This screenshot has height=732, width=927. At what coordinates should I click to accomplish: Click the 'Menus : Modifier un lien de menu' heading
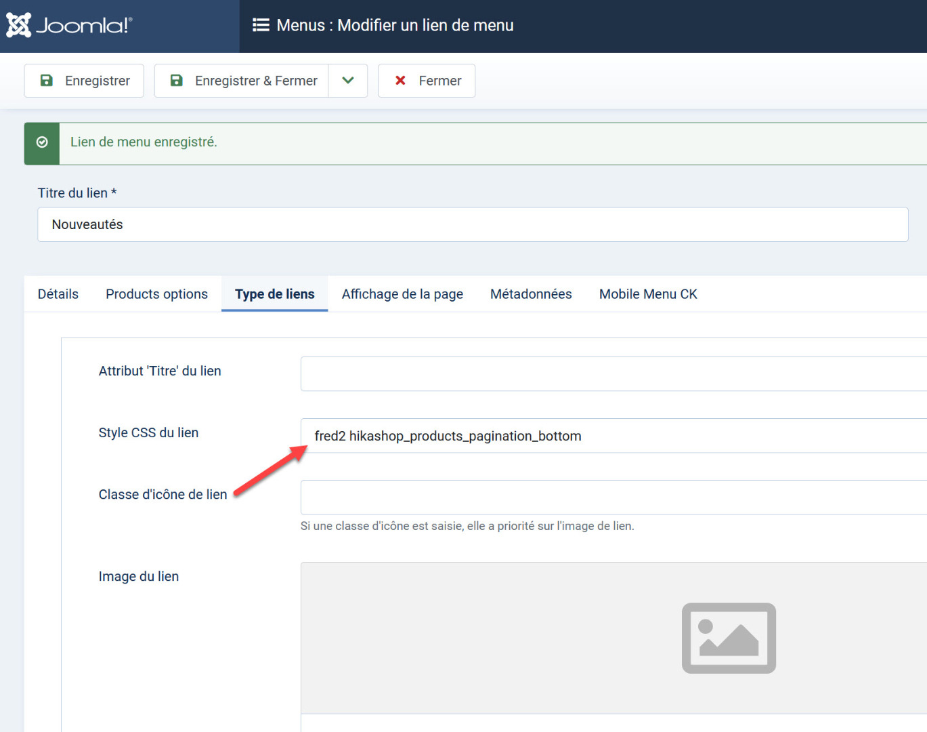pyautogui.click(x=395, y=26)
